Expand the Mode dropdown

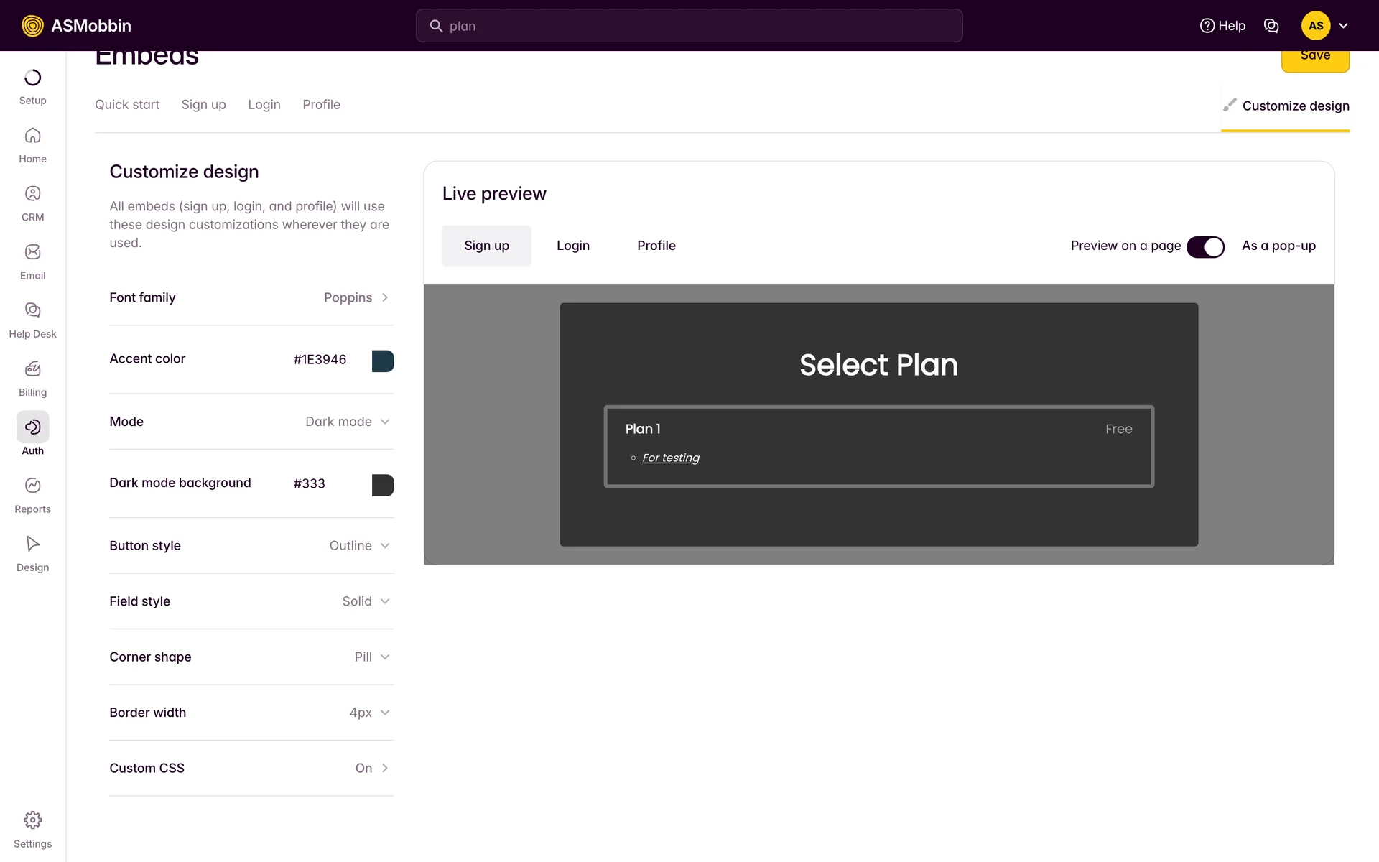pyautogui.click(x=347, y=422)
